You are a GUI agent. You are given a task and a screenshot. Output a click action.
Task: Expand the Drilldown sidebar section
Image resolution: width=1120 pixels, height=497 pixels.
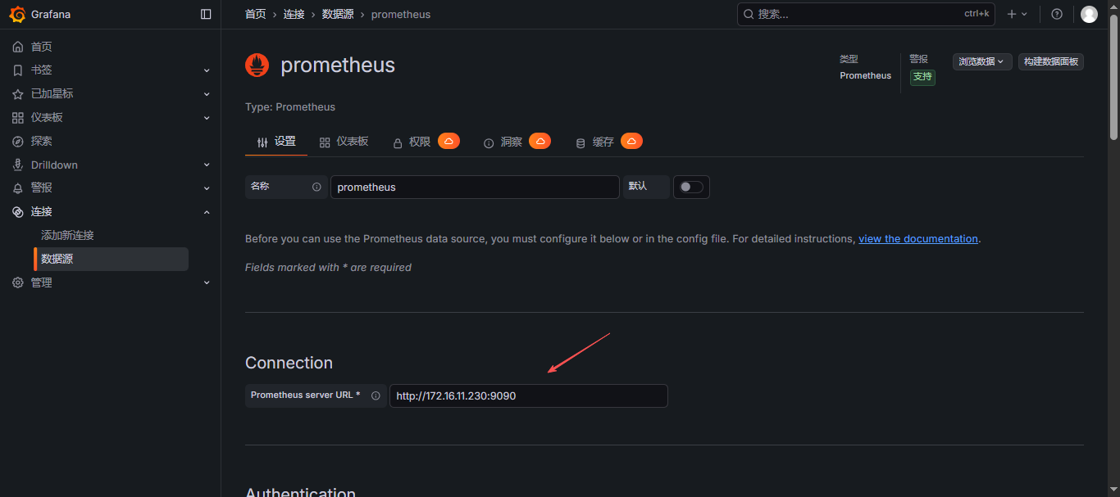207,165
